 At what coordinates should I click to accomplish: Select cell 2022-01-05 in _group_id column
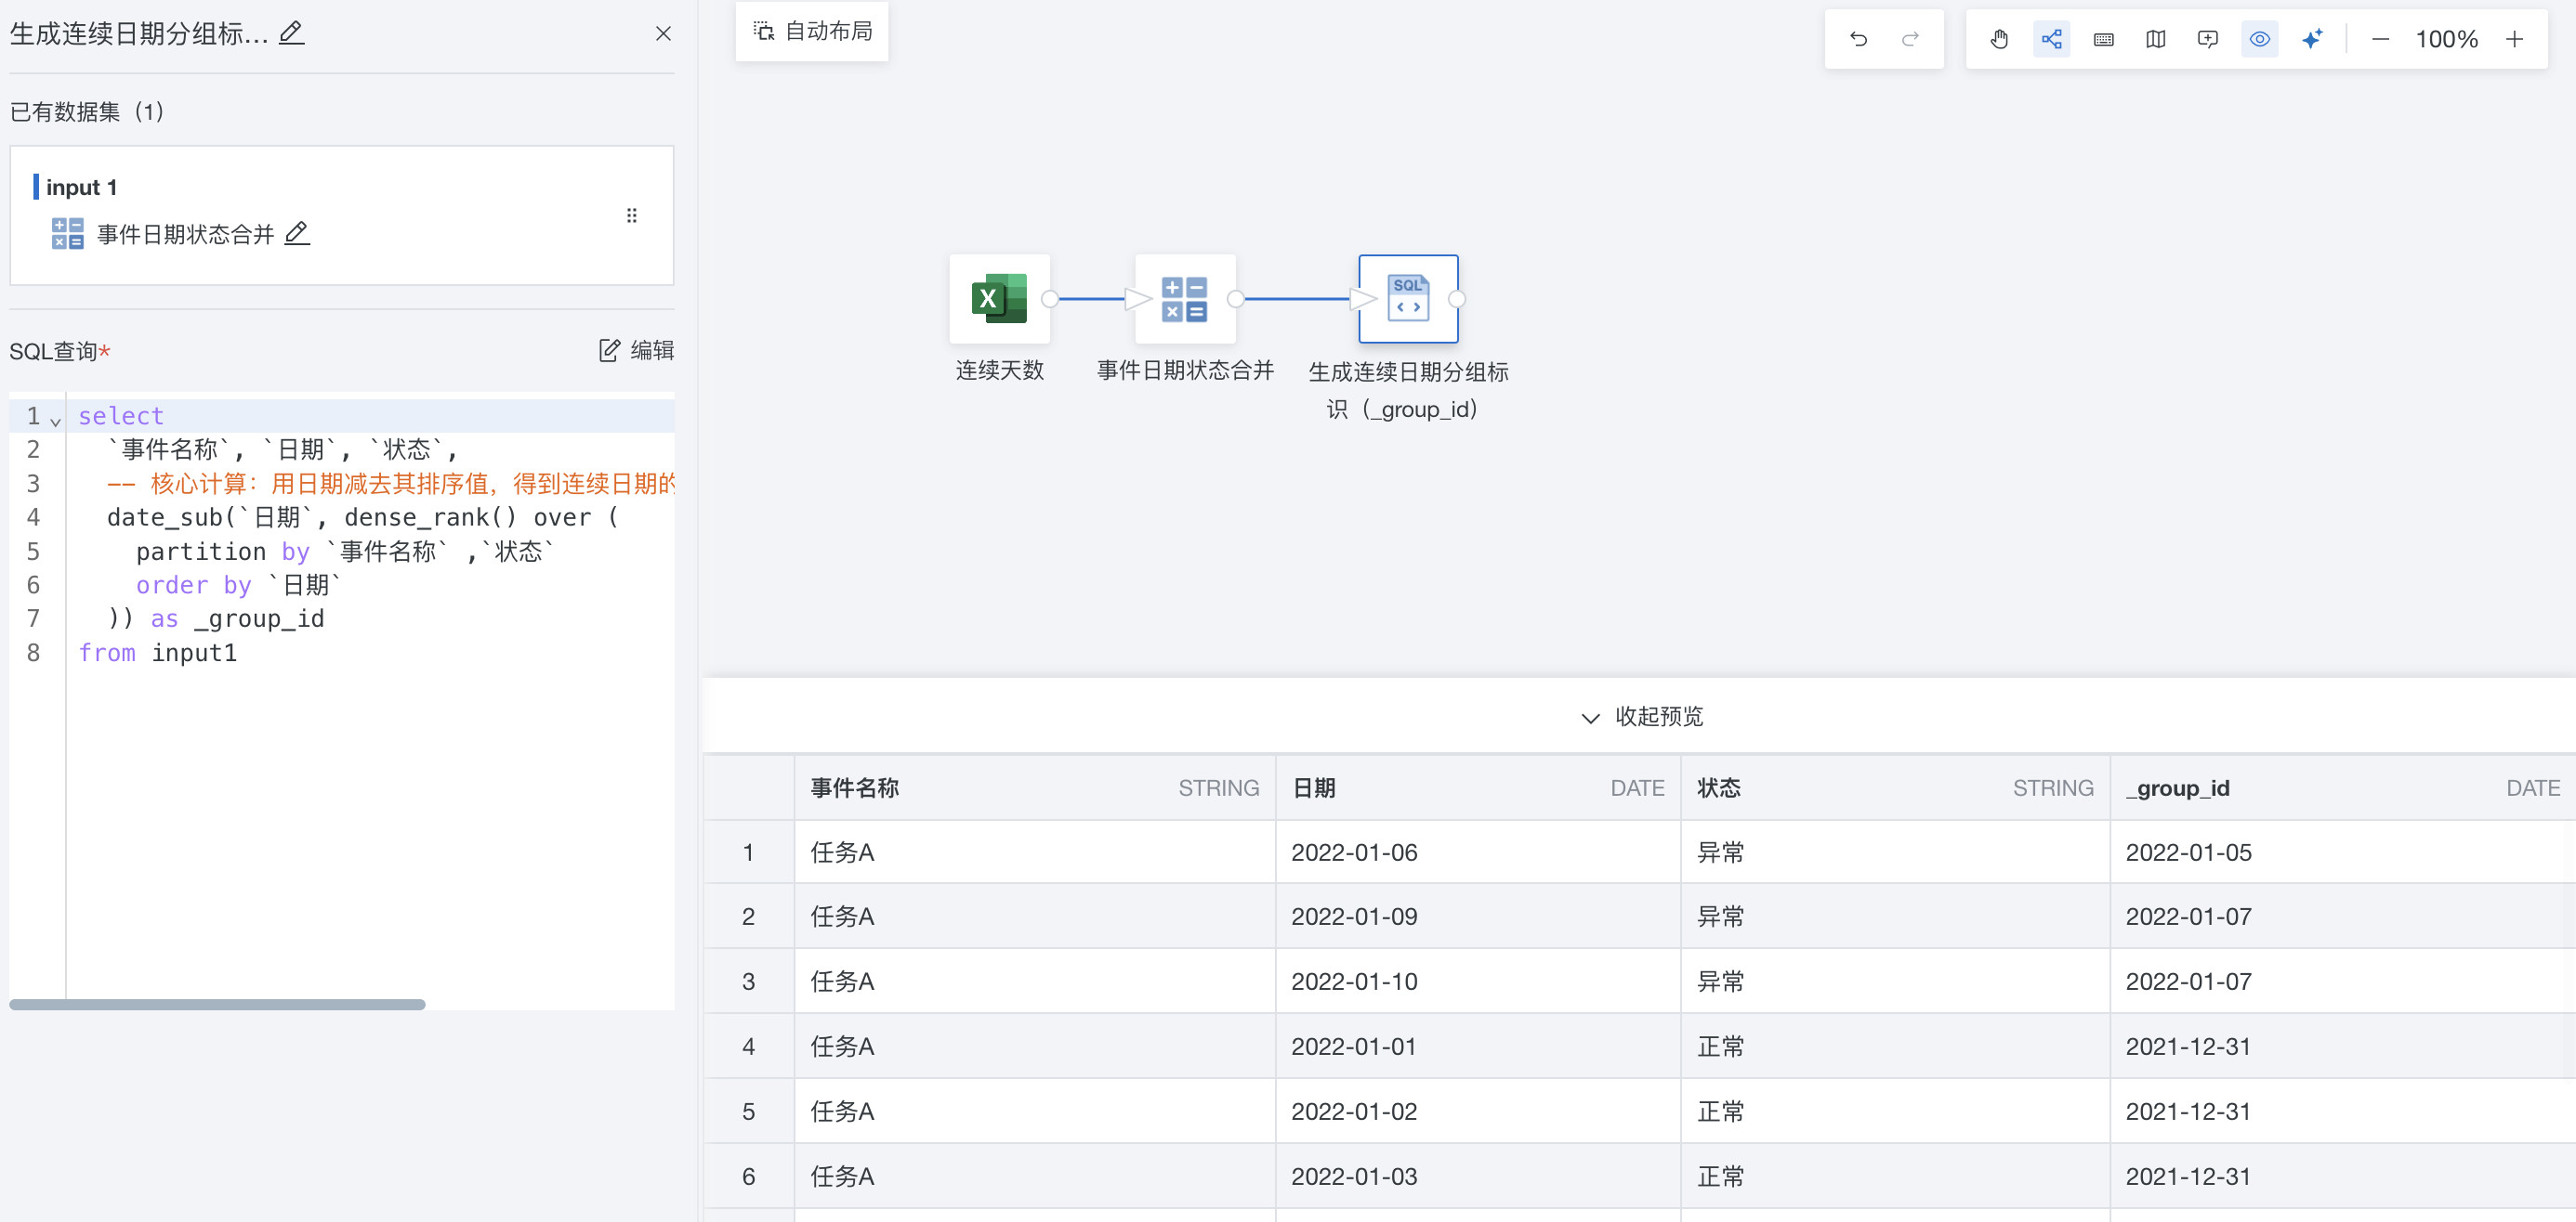point(2342,852)
